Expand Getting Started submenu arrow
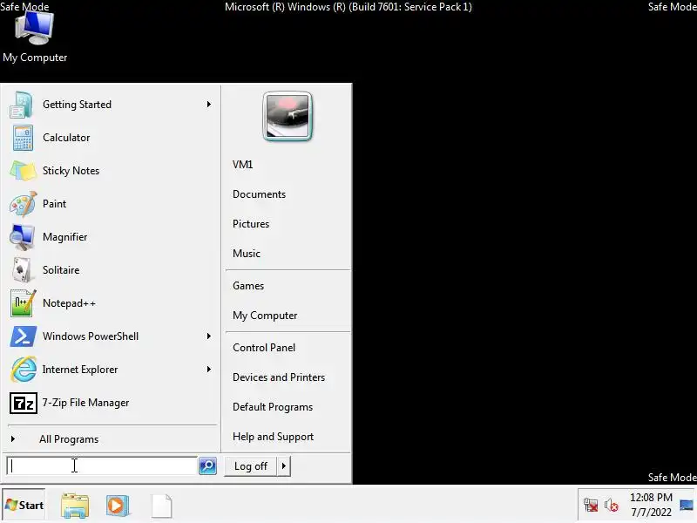The height and width of the screenshot is (523, 697). tap(209, 104)
